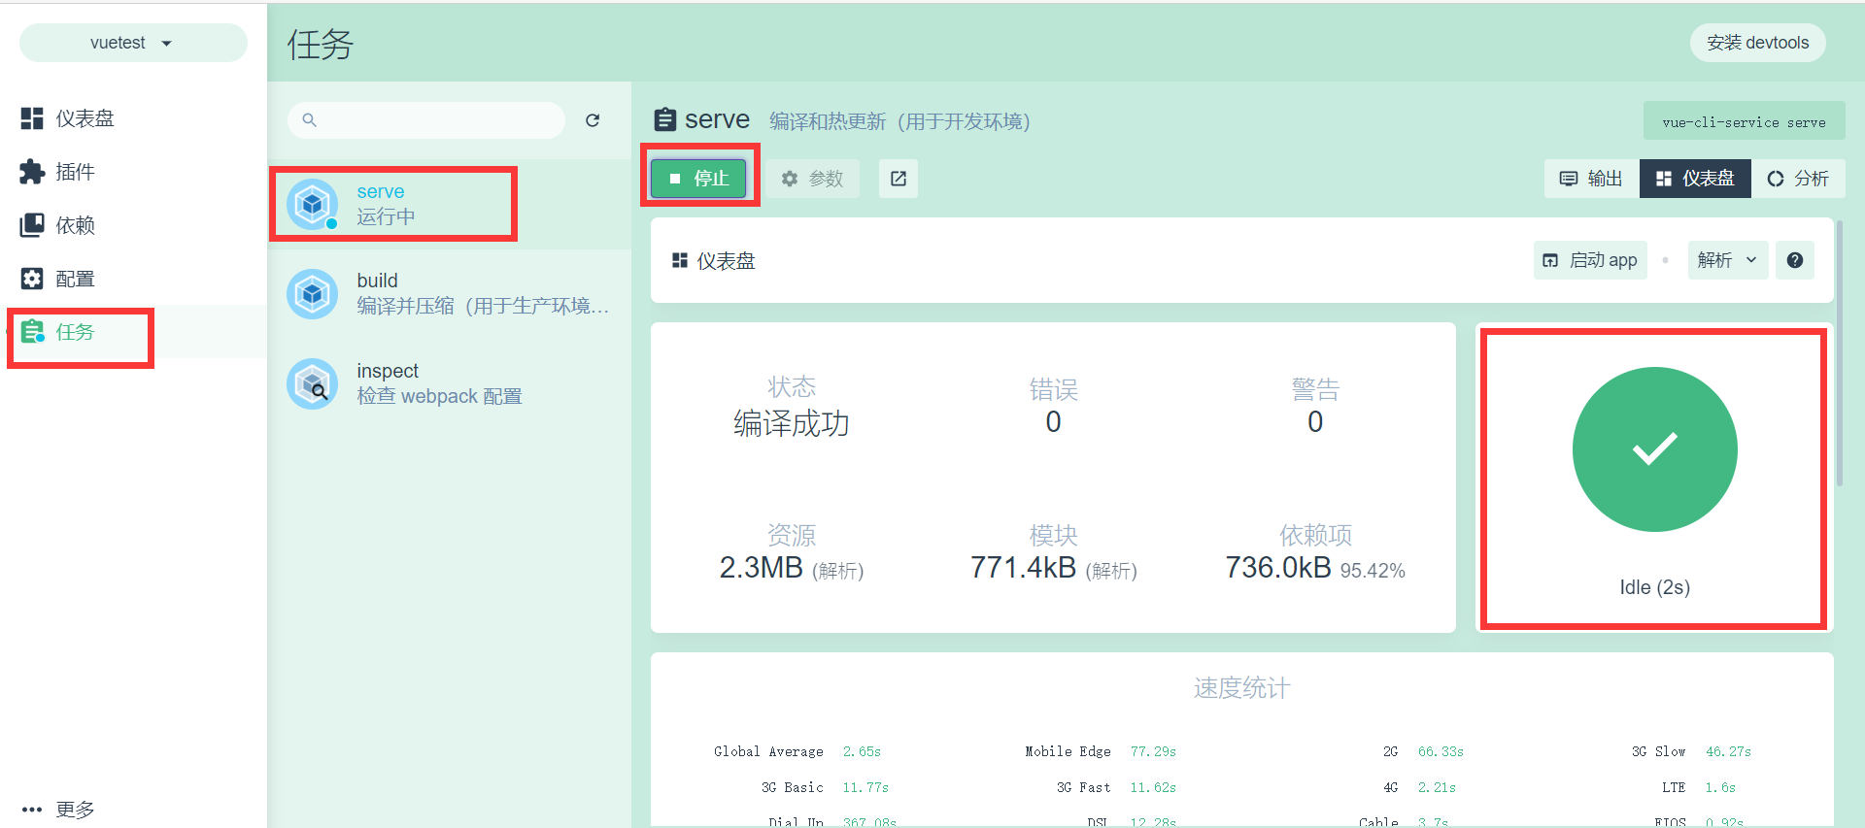The image size is (1865, 828).
Task: Click the configuration gear icon
Action: pos(32,279)
